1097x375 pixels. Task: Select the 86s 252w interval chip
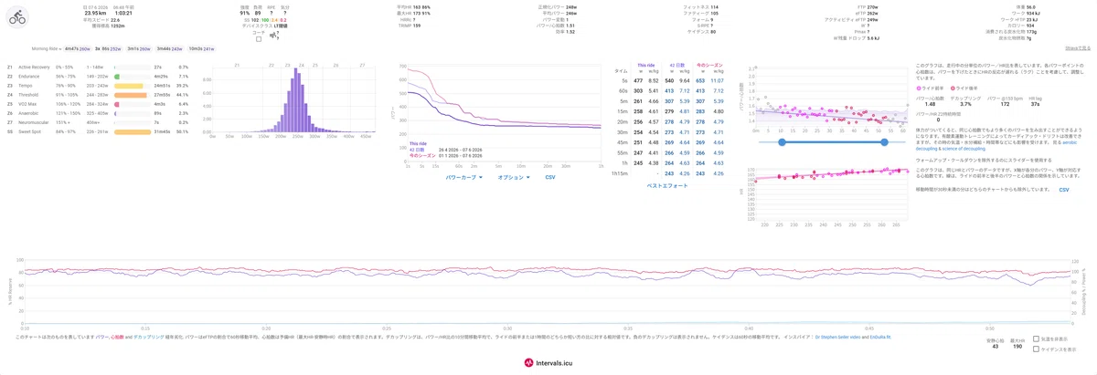pos(112,48)
